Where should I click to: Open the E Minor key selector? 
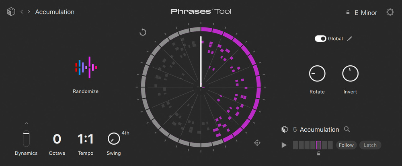pos(366,12)
